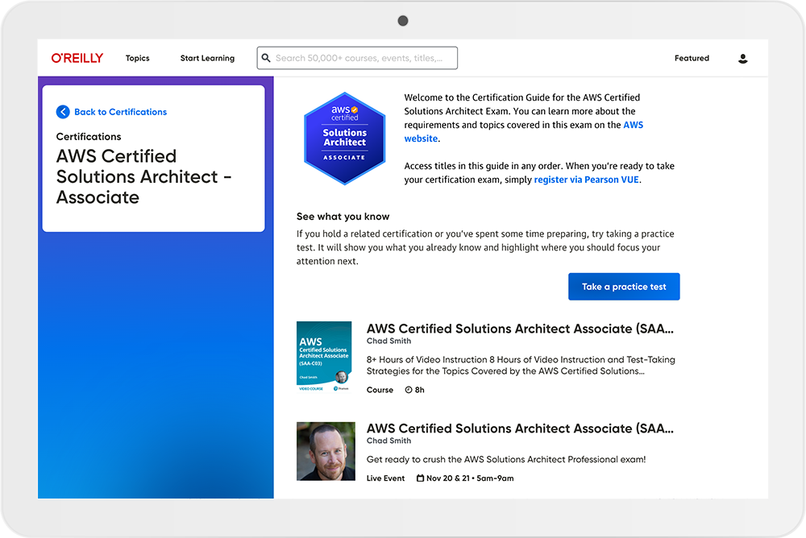This screenshot has height=538, width=806.
Task: Open the first AWS Certified Solutions Architect course title
Action: 520,329
